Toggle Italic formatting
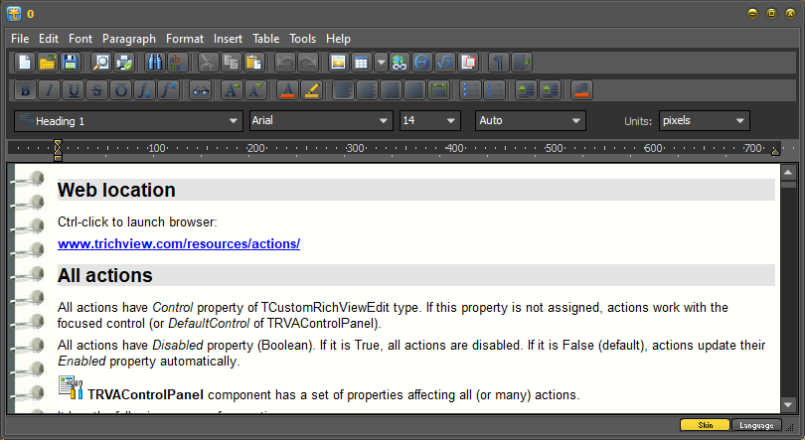This screenshot has height=440, width=805. point(50,90)
